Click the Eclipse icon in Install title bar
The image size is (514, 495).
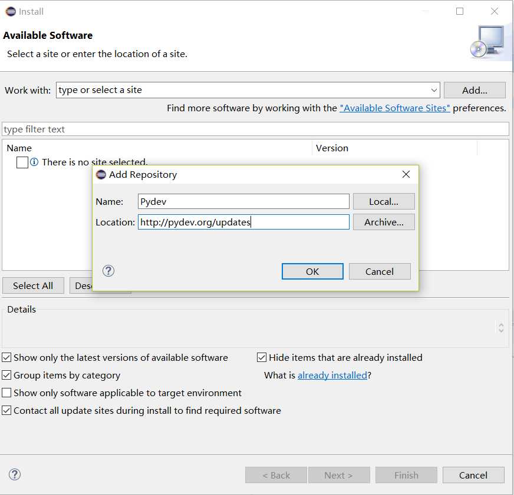pyautogui.click(x=10, y=11)
